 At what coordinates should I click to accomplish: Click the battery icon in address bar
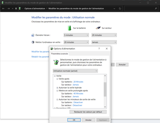[x=20, y=8]
